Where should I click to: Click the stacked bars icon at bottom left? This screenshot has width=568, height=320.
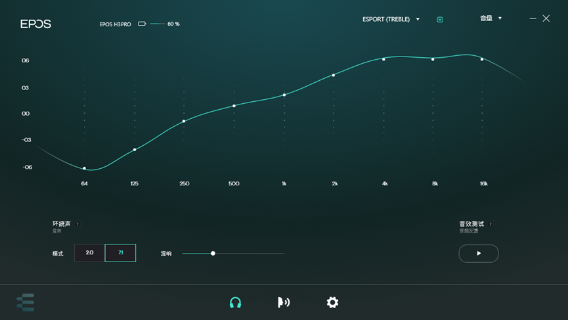[x=26, y=302]
